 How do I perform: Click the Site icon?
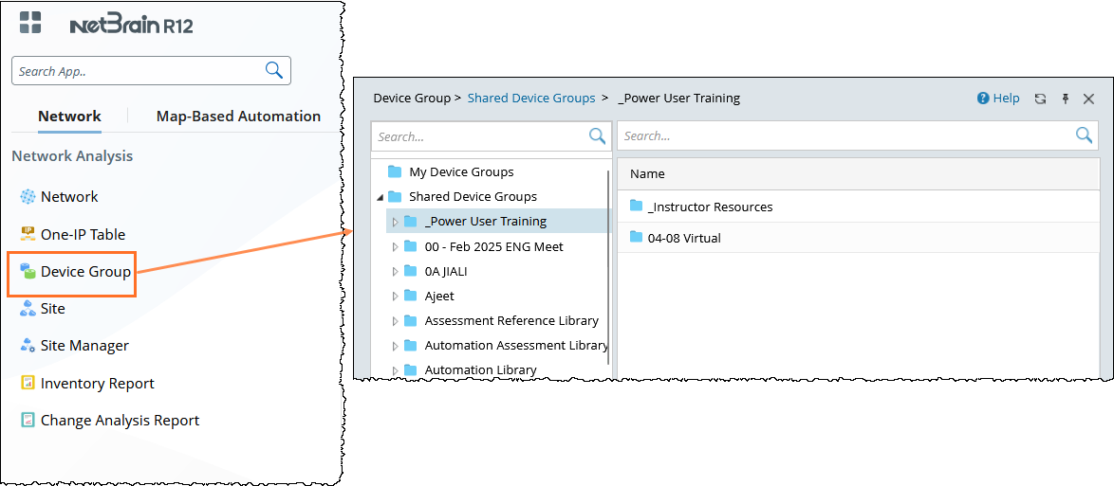(28, 309)
